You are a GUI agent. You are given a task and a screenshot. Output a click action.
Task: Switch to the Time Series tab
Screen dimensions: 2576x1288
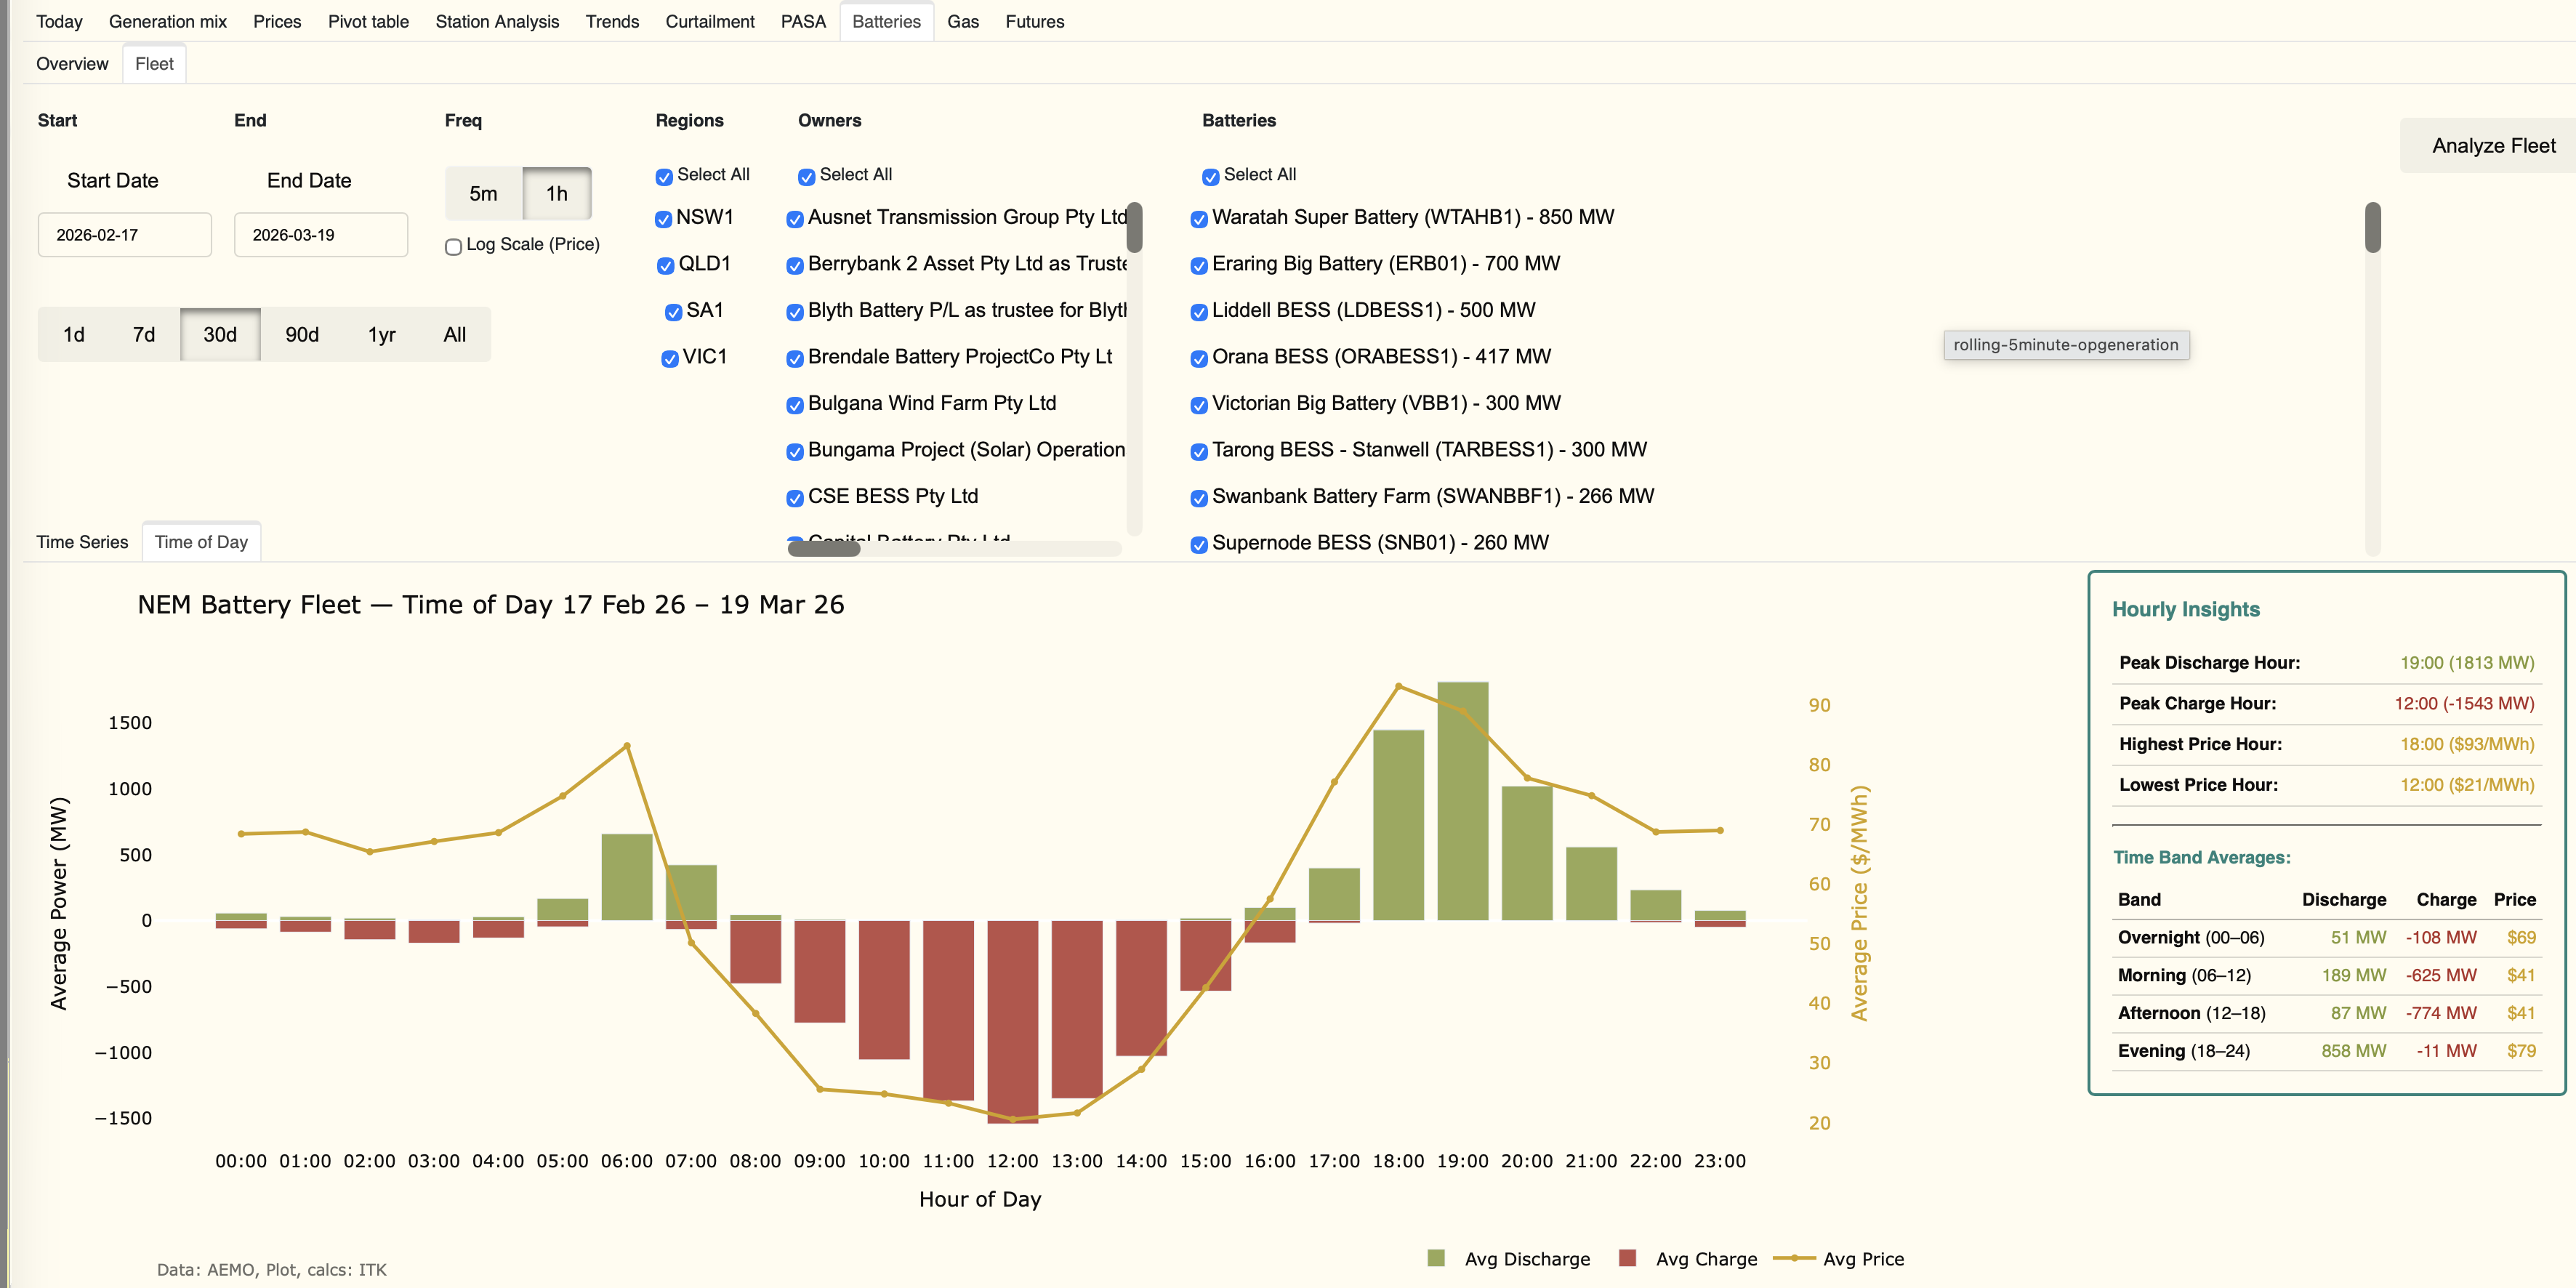(x=82, y=542)
